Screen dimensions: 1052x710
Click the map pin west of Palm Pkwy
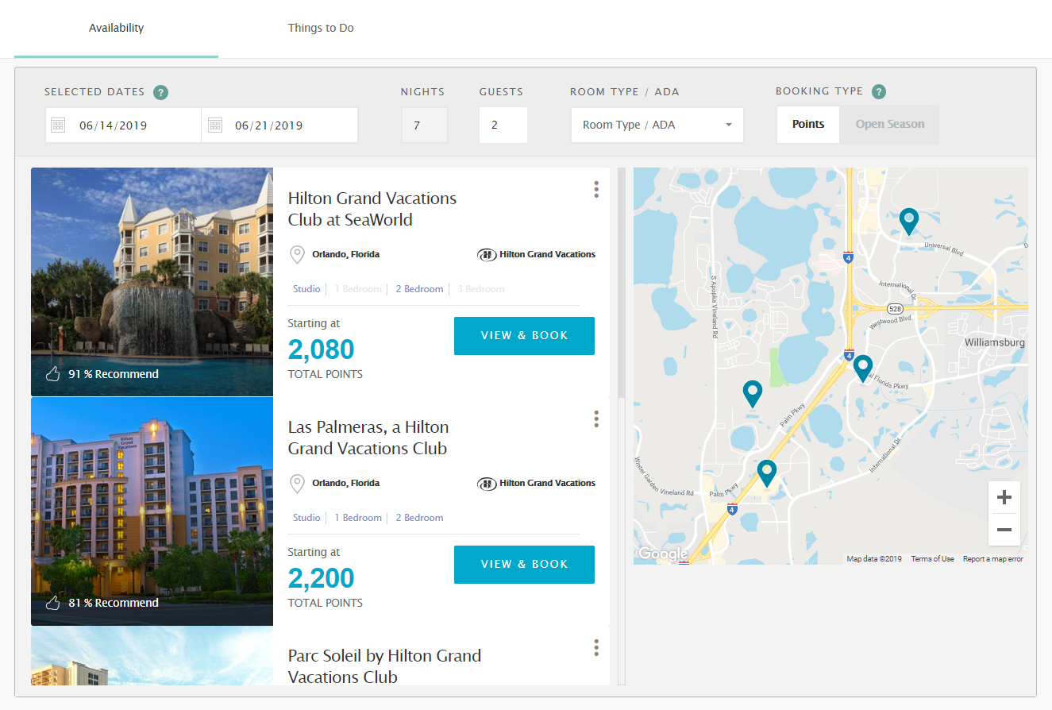(752, 393)
